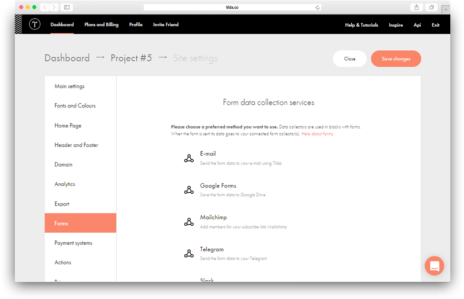The image size is (464, 299).
Task: Open the Payment systems settings section
Action: (x=73, y=243)
